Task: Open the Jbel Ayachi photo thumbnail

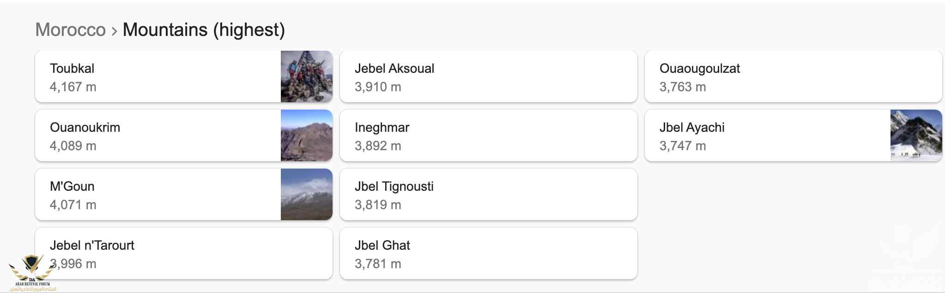Action: [916, 135]
